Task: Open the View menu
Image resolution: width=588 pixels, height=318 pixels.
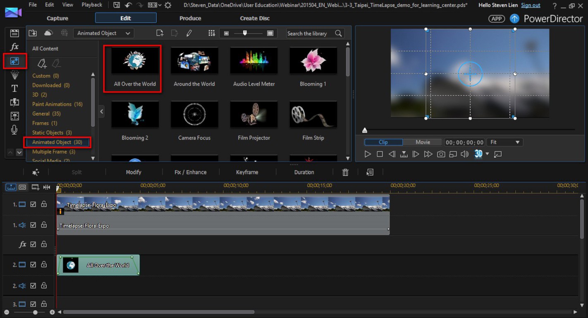Action: click(67, 5)
